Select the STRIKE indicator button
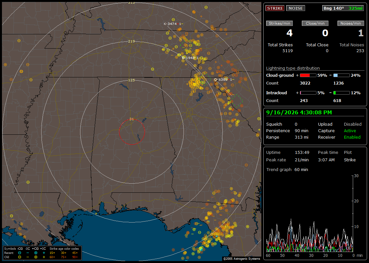369x263 pixels. (x=275, y=8)
